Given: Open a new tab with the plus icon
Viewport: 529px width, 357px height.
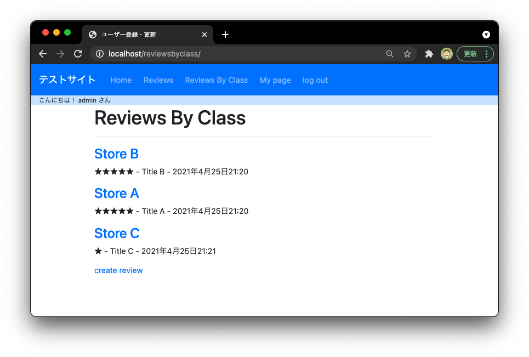Looking at the screenshot, I should [x=225, y=35].
